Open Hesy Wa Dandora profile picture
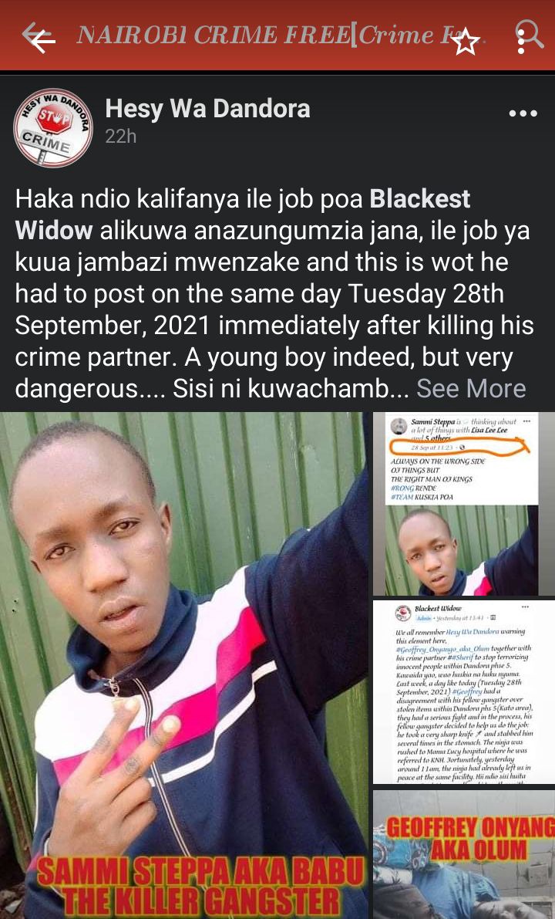The width and height of the screenshot is (555, 919). tap(52, 128)
